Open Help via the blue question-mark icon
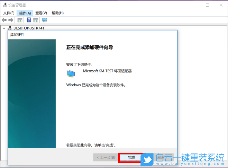Image resolution: width=228 pixels, height=168 pixels. point(29,20)
